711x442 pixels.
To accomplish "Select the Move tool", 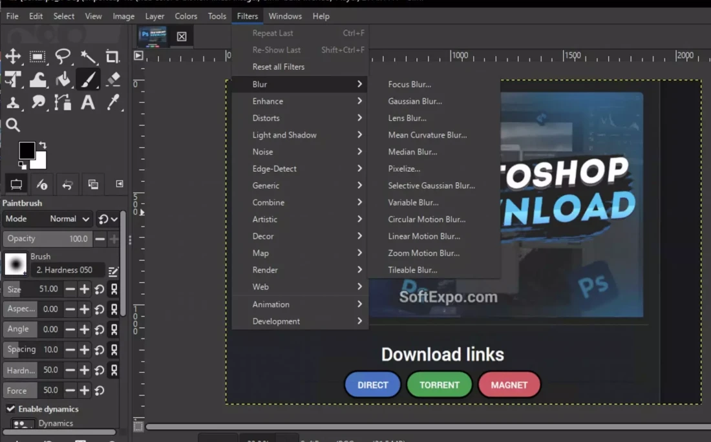I will pyautogui.click(x=13, y=57).
